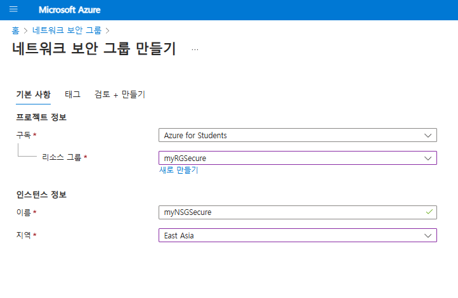Click the chevron arrow on the 리소스 그룹 field
The width and height of the screenshot is (458, 298).
(427, 158)
